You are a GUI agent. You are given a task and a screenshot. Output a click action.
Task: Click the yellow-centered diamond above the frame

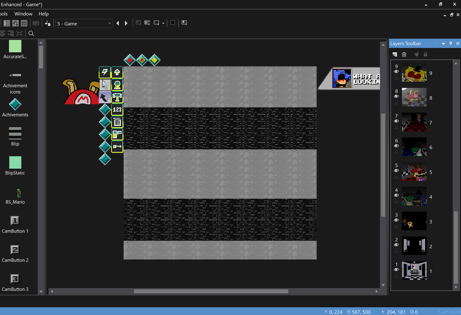tap(154, 60)
